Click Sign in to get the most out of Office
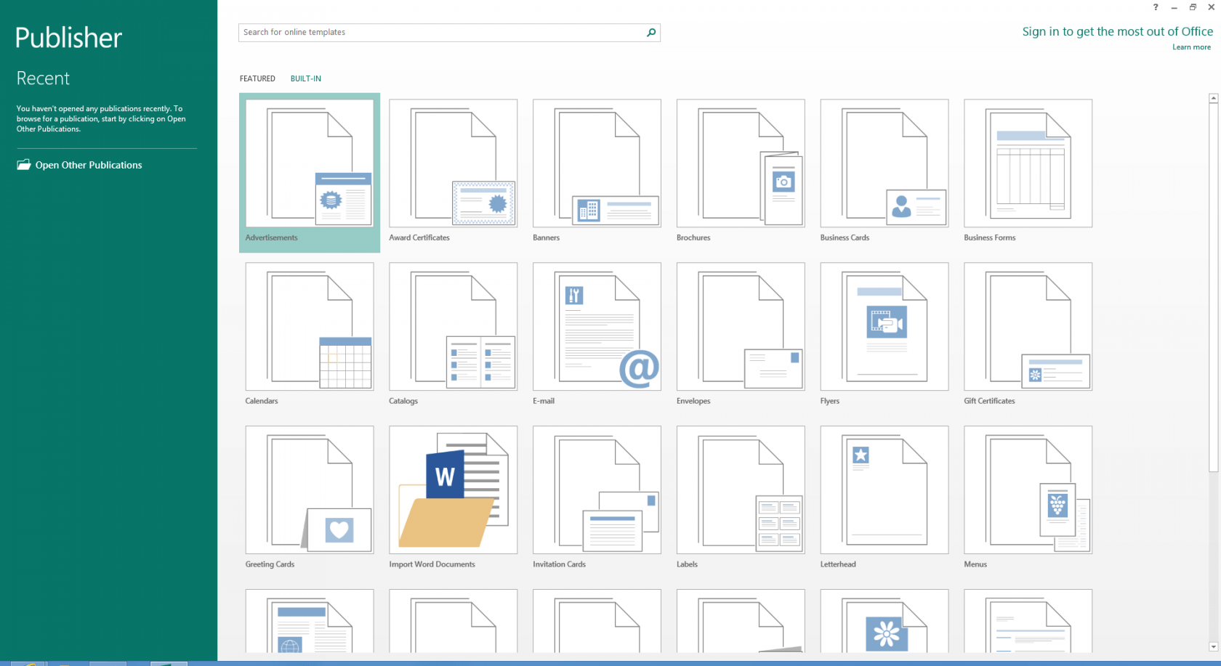Viewport: 1221px width, 666px height. pyautogui.click(x=1118, y=31)
